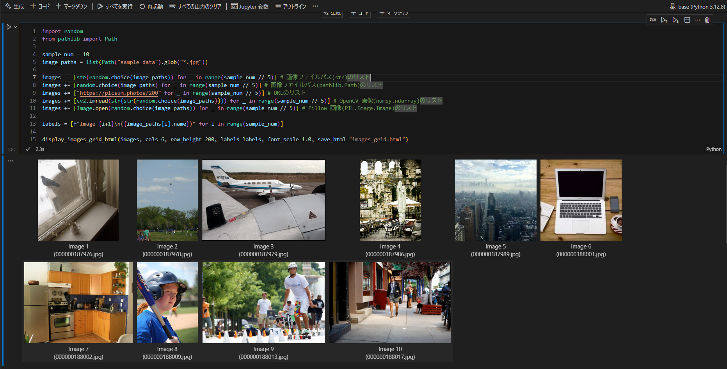Select the Image 5 city skyline thumbnail

click(496, 200)
